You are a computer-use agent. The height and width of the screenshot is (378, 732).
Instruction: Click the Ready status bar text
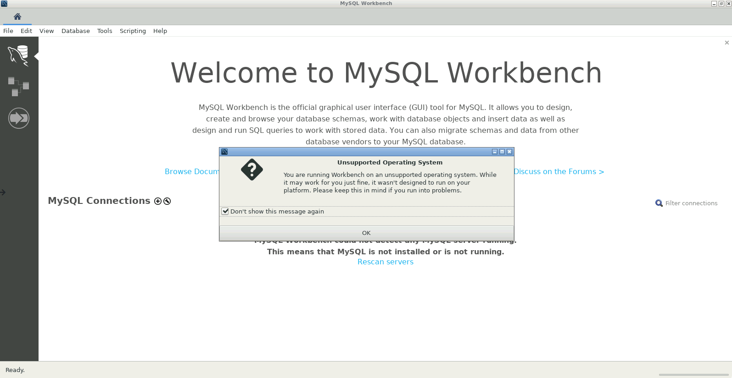[x=15, y=370]
